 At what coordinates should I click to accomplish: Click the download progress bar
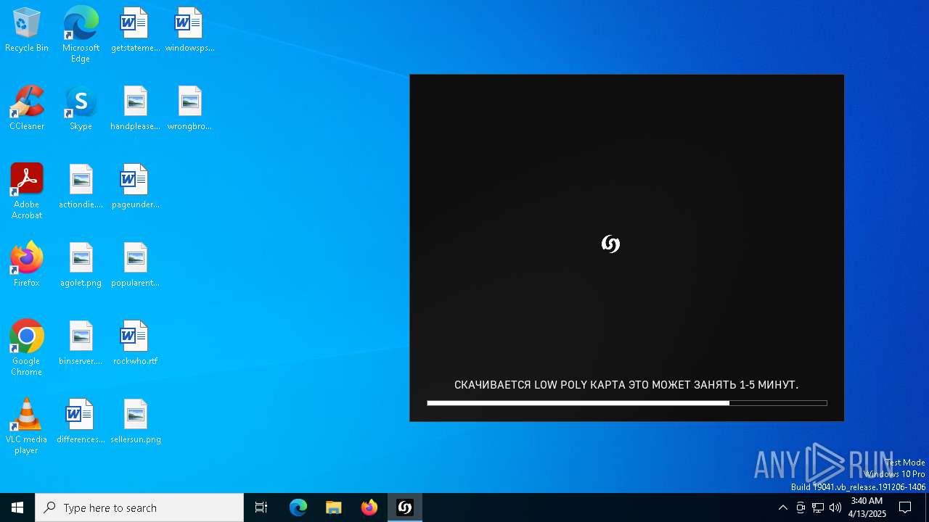627,403
